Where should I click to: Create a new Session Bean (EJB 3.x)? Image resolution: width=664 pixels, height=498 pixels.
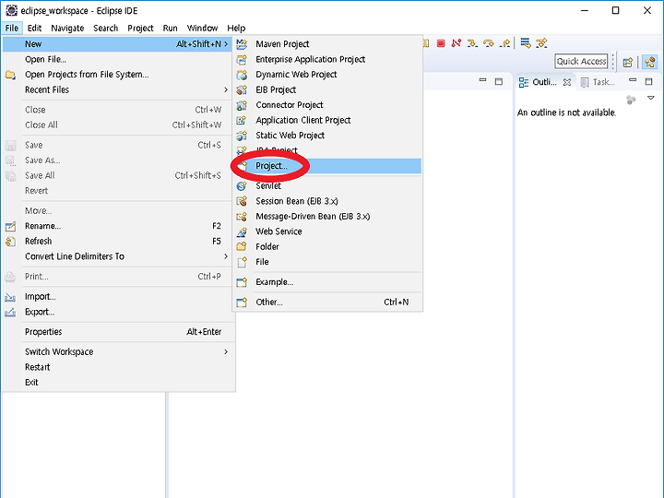click(327, 201)
